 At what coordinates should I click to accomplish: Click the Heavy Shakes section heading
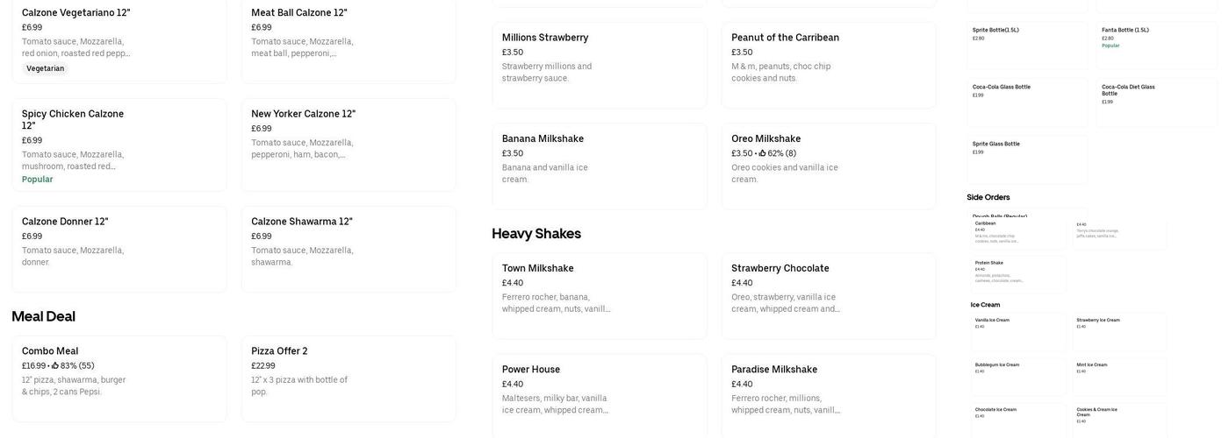click(536, 234)
